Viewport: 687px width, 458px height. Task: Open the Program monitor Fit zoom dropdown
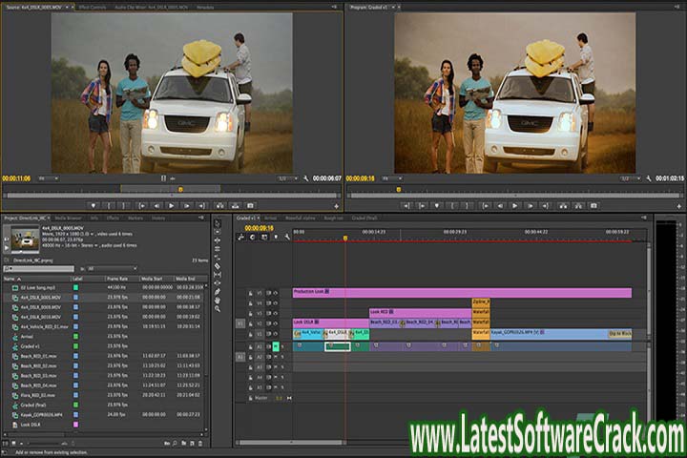pyautogui.click(x=392, y=178)
